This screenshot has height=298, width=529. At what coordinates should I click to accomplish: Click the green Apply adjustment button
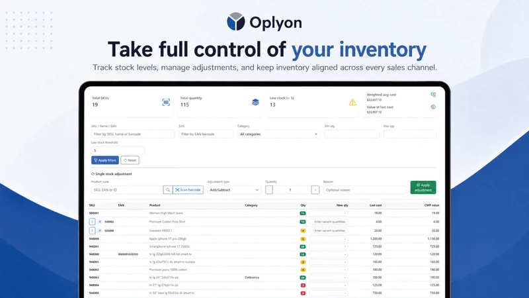point(423,187)
